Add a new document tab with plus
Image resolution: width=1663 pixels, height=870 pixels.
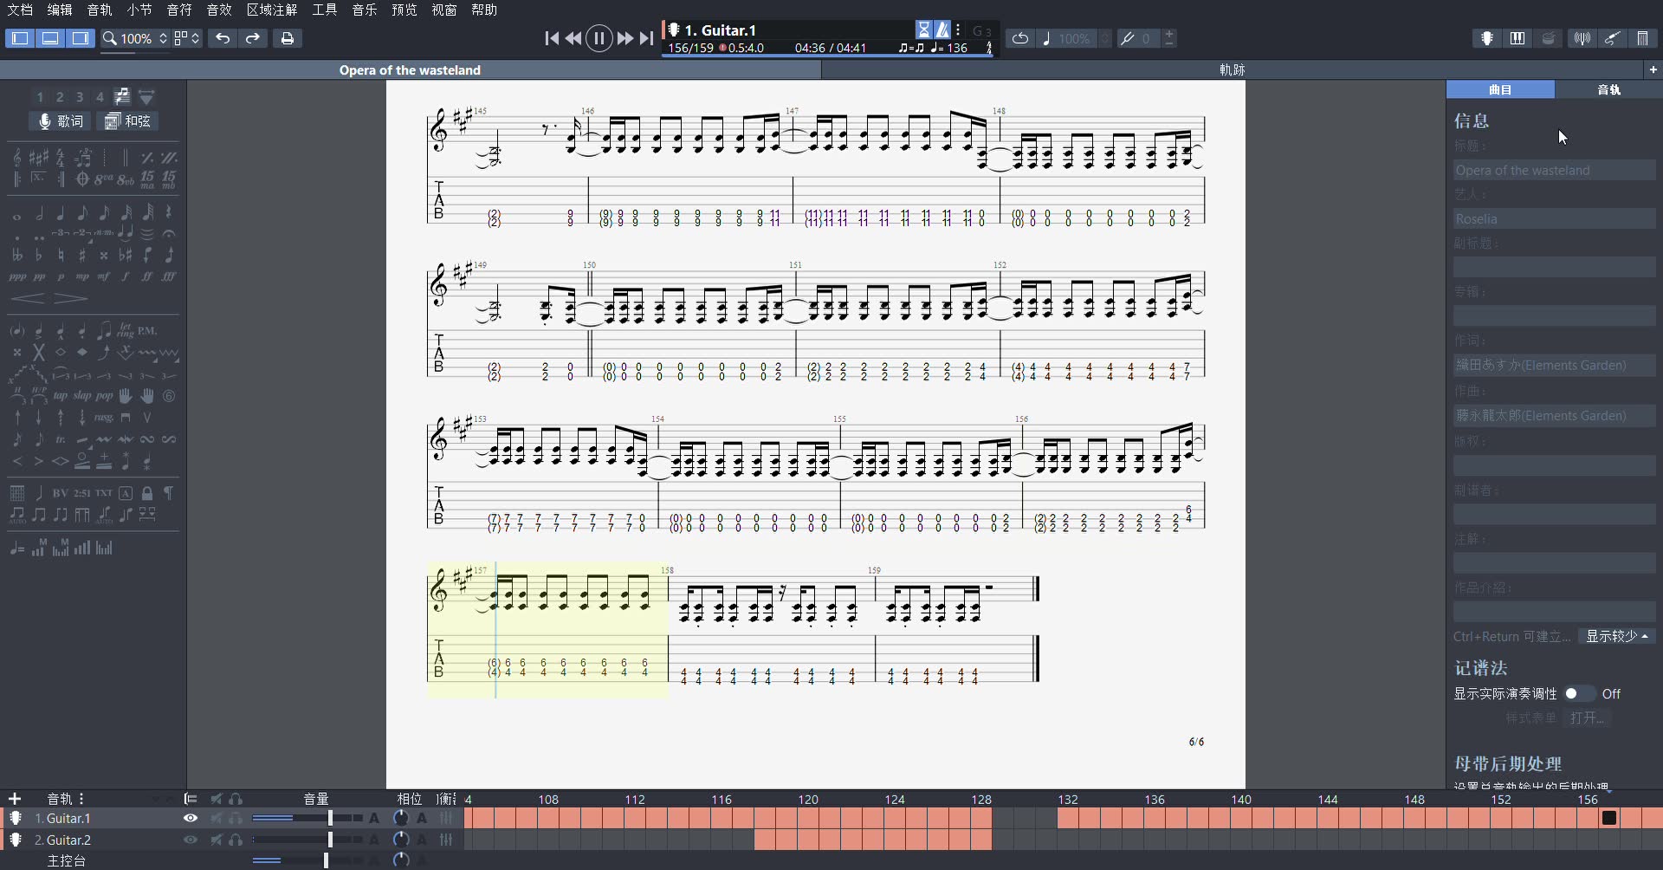point(1653,69)
